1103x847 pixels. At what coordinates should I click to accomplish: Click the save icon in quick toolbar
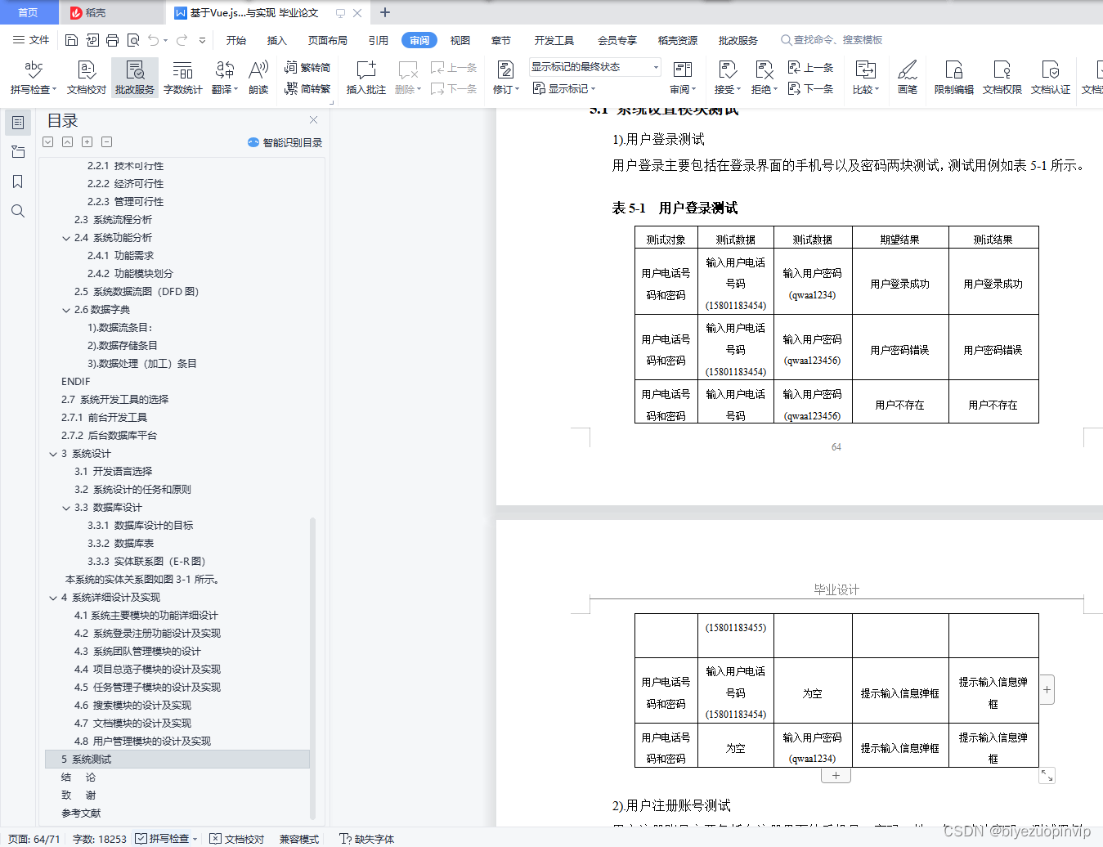71,40
